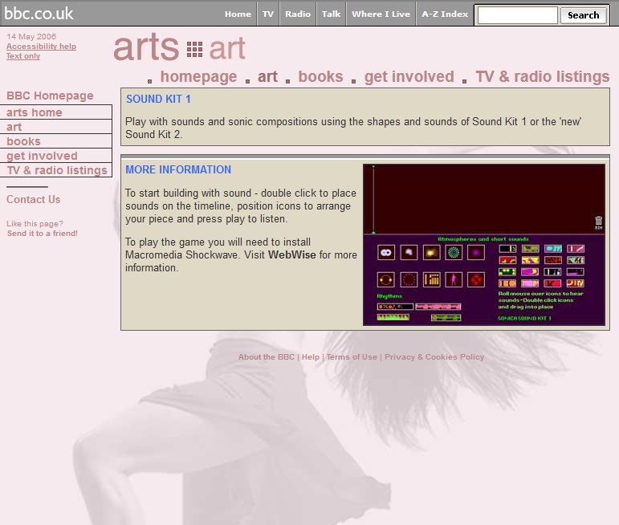The height and width of the screenshot is (525, 619).
Task: Click the orange ring sound icon
Action: click(385, 279)
